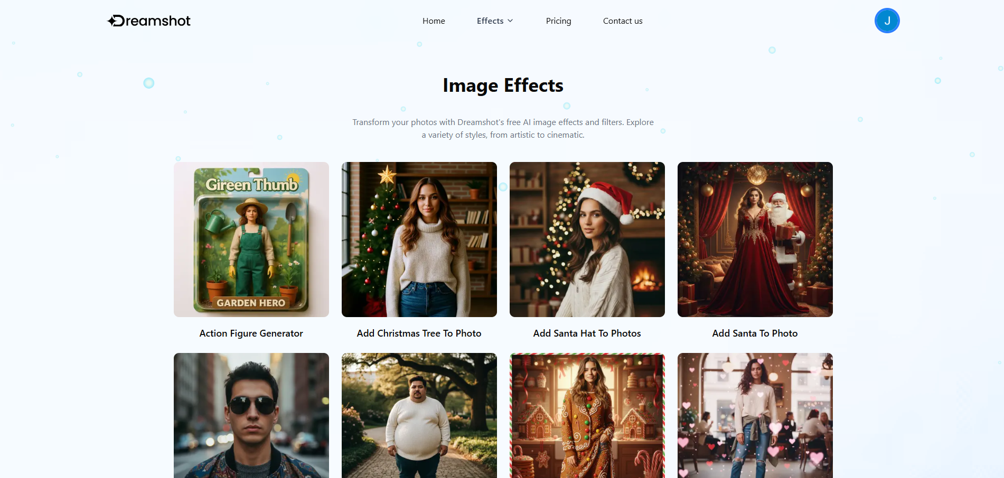
Task: Open the Pricing page
Action: point(558,21)
